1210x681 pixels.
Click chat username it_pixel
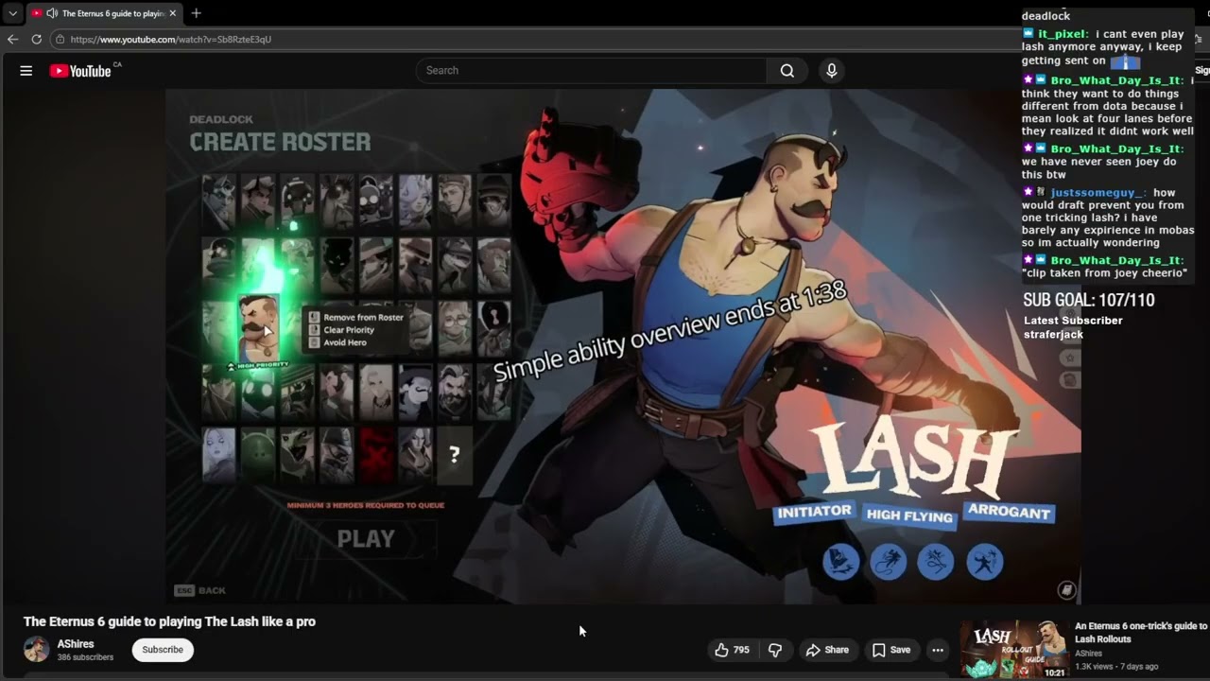pos(1063,34)
